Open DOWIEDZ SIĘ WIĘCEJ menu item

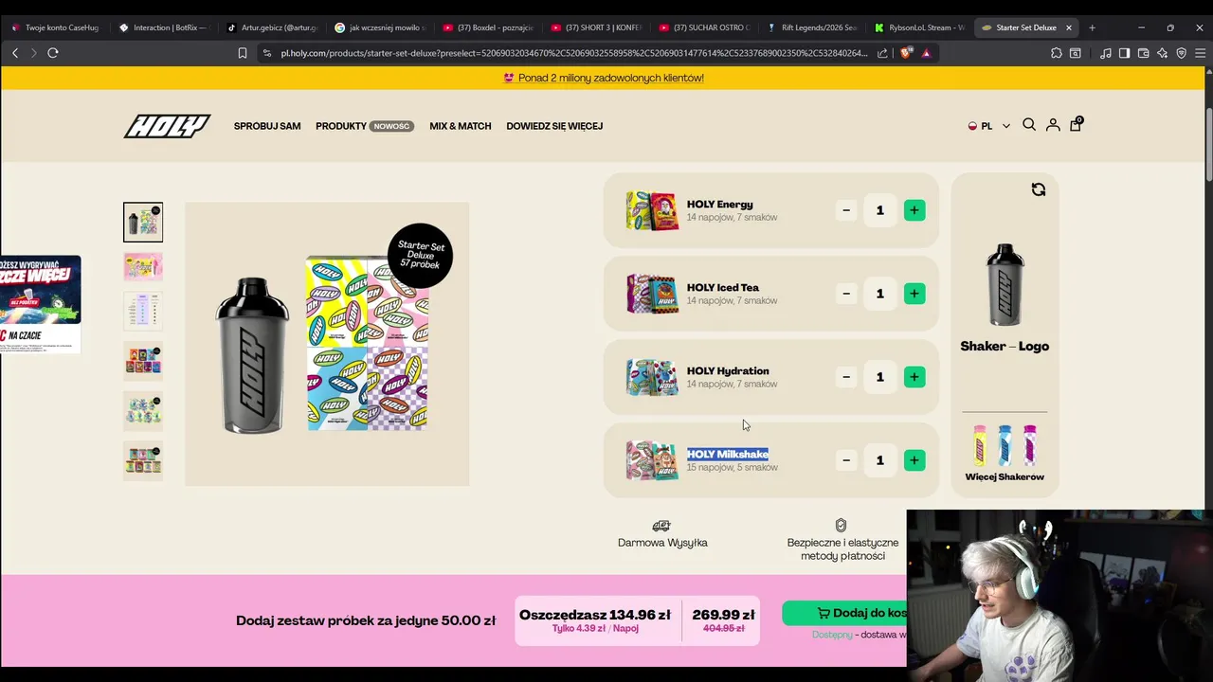pos(554,126)
